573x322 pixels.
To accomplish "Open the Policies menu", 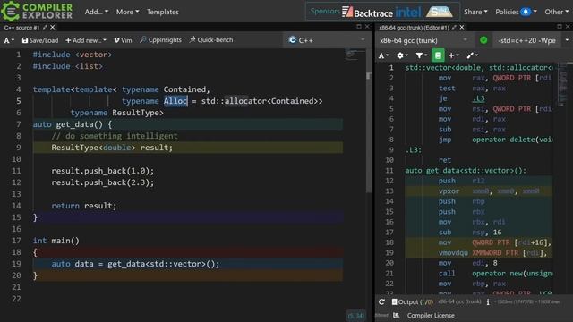I will pyautogui.click(x=516, y=12).
